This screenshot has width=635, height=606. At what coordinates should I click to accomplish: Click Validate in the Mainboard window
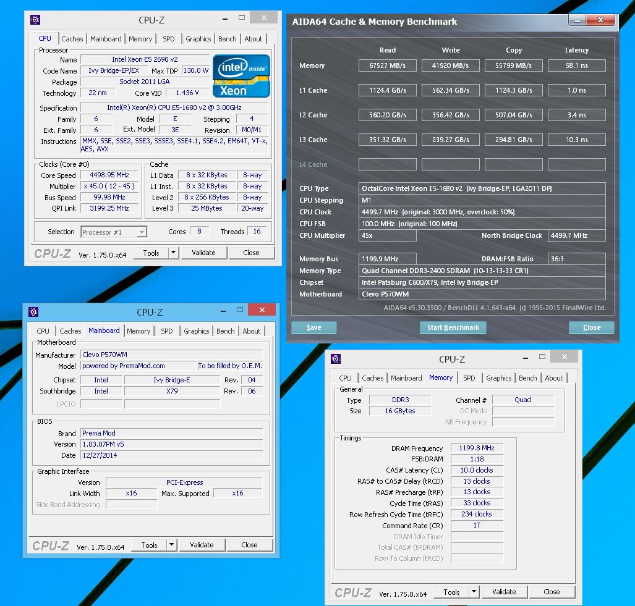pos(202,544)
